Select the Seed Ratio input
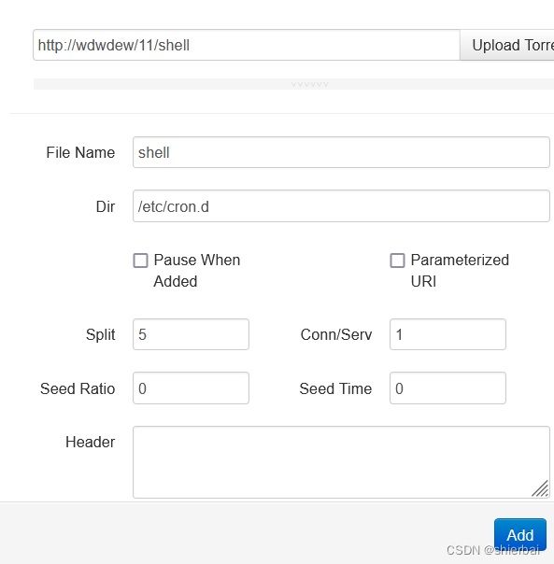This screenshot has width=554, height=564. point(191,388)
